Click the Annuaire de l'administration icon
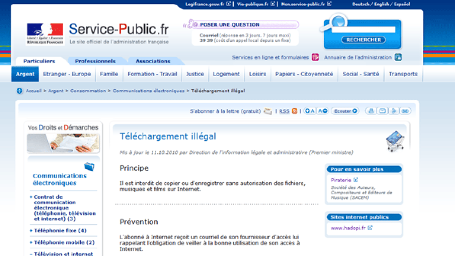This screenshot has height=256, width=455. click(398, 57)
